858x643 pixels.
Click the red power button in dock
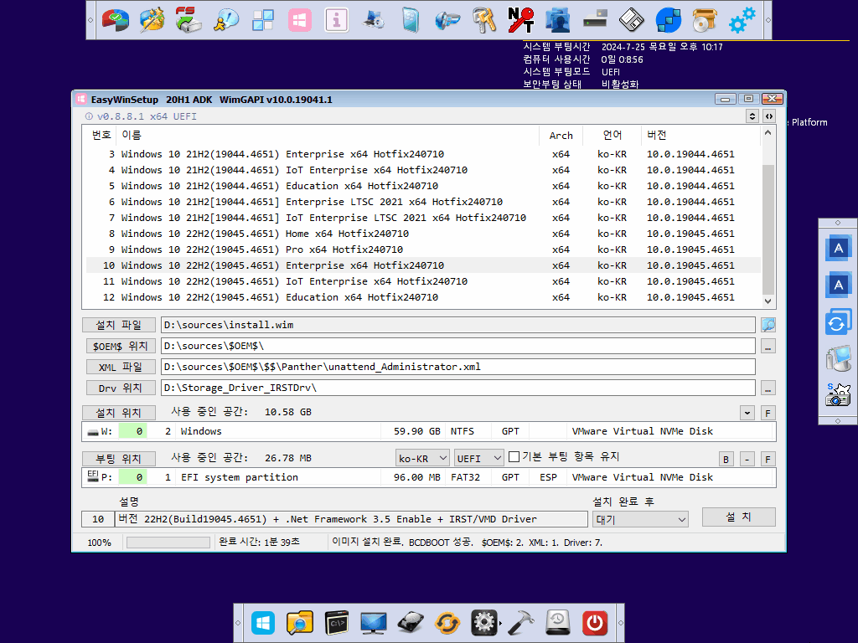[595, 623]
